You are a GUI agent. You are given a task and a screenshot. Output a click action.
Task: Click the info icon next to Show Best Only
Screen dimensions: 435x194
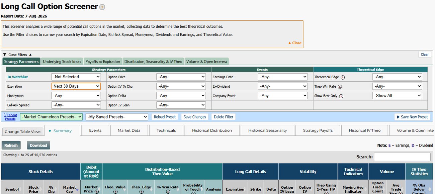341,96
